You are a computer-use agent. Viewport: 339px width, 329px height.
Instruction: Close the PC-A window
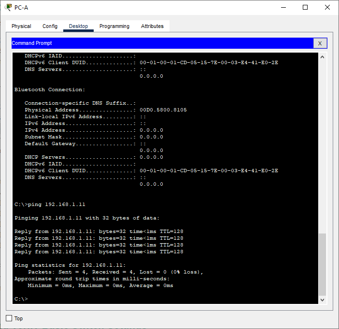tap(327, 7)
